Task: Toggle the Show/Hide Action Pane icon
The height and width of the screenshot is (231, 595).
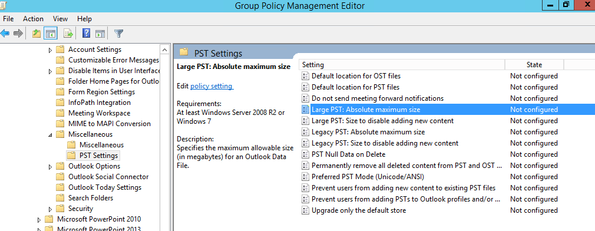Action: tap(100, 34)
